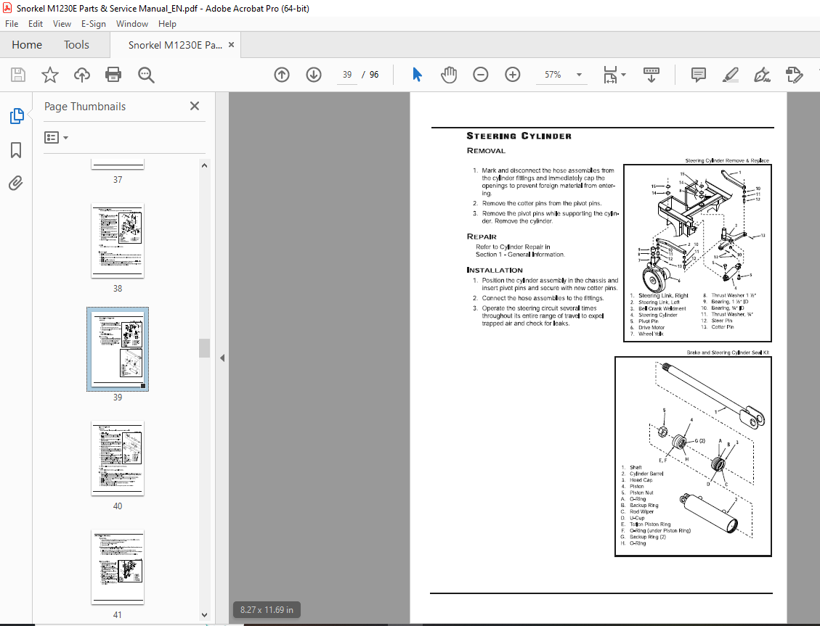Click the current page number field
Viewport: 820px width, 626px height.
[x=347, y=75]
